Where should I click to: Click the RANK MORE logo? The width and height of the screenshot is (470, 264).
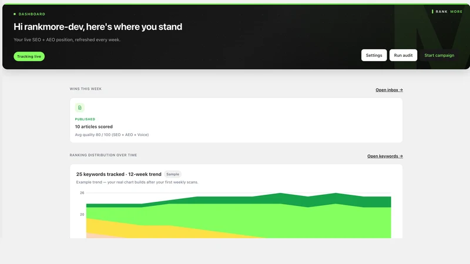point(447,12)
